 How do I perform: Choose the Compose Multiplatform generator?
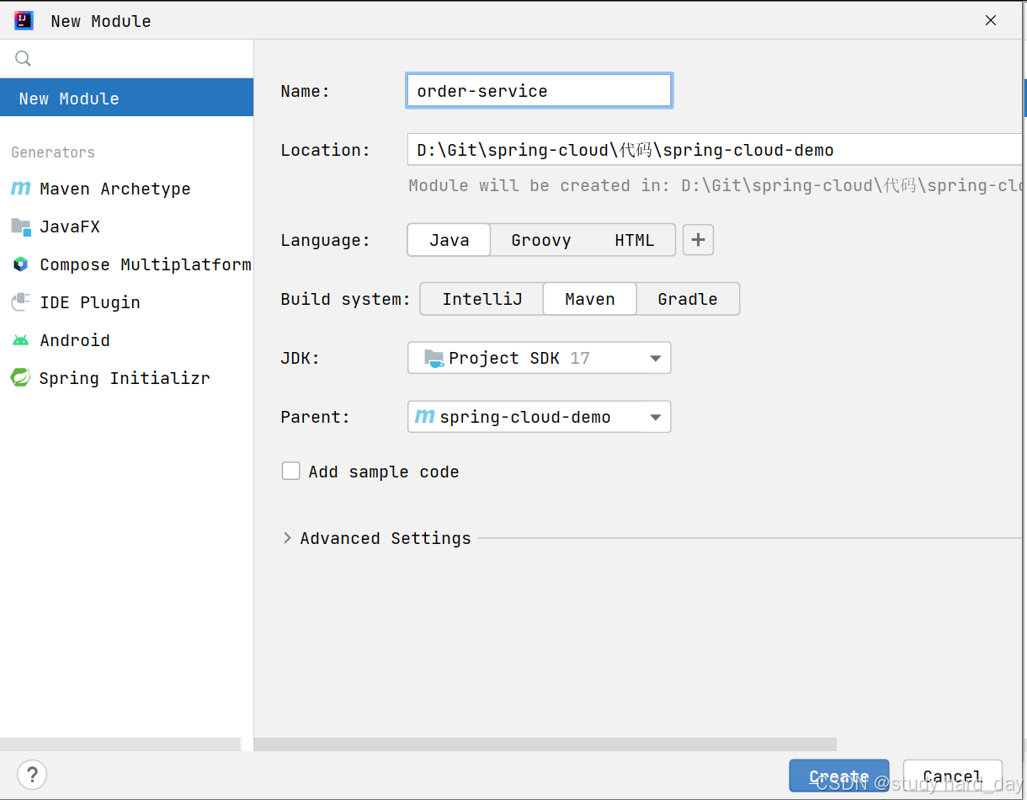click(126, 264)
